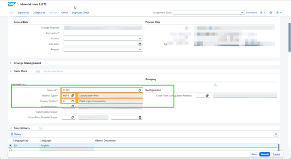Image resolution: width=291 pixels, height=159 pixels.
Task: Open value help for Cross-Plant Configurable Material
Action: (207, 96)
